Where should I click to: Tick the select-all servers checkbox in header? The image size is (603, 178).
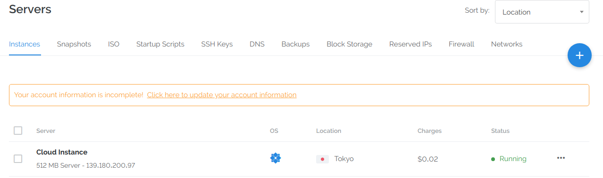[18, 131]
